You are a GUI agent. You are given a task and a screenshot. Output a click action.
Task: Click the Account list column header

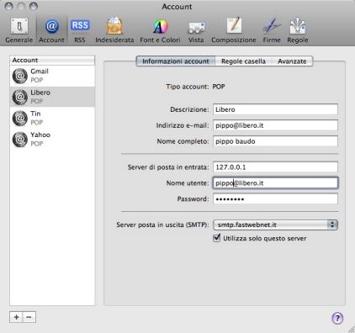pos(52,61)
